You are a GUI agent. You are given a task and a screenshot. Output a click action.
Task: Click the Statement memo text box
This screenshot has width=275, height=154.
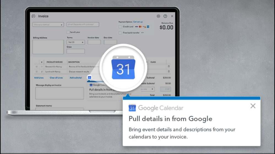tap(60, 109)
